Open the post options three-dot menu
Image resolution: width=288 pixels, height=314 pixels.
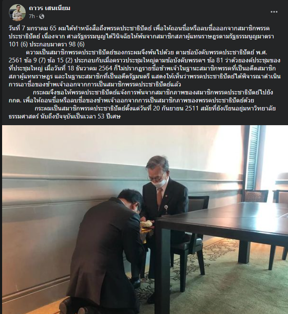[274, 12]
